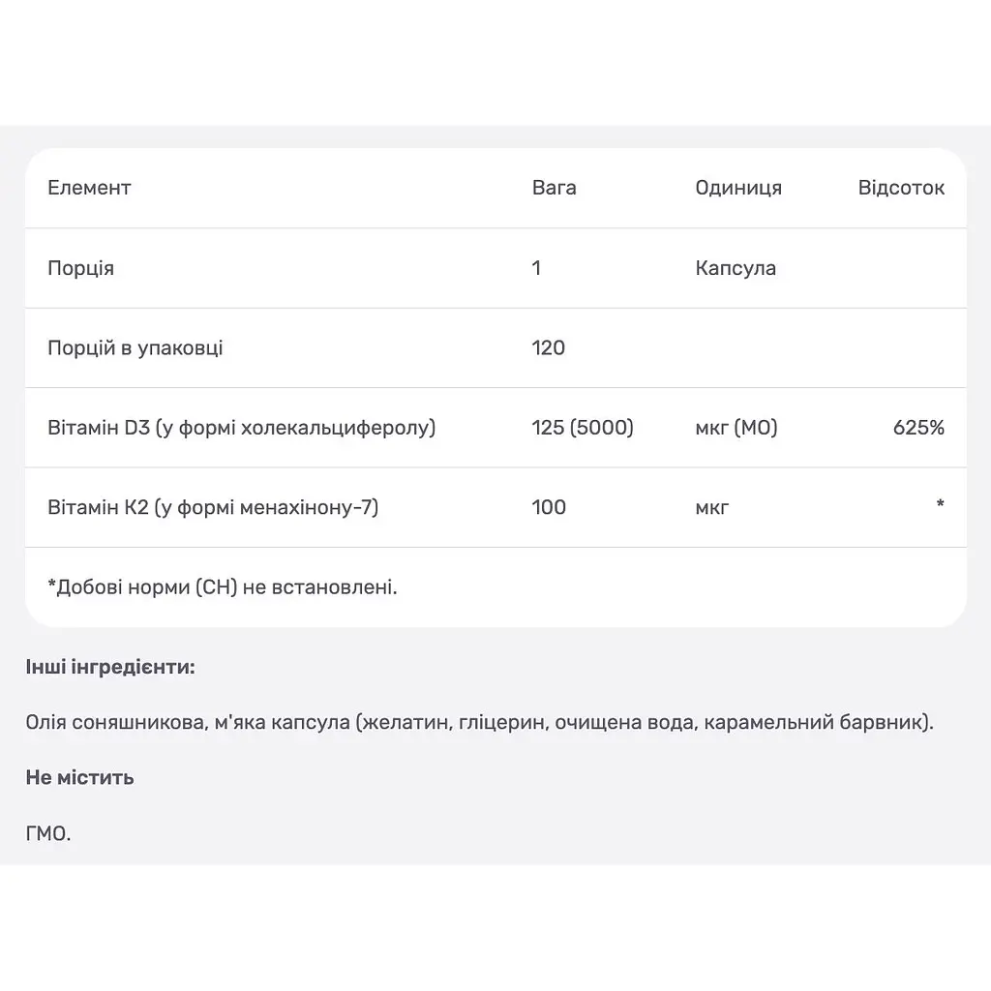Click the Порція row label
This screenshot has width=991, height=991.
click(81, 268)
